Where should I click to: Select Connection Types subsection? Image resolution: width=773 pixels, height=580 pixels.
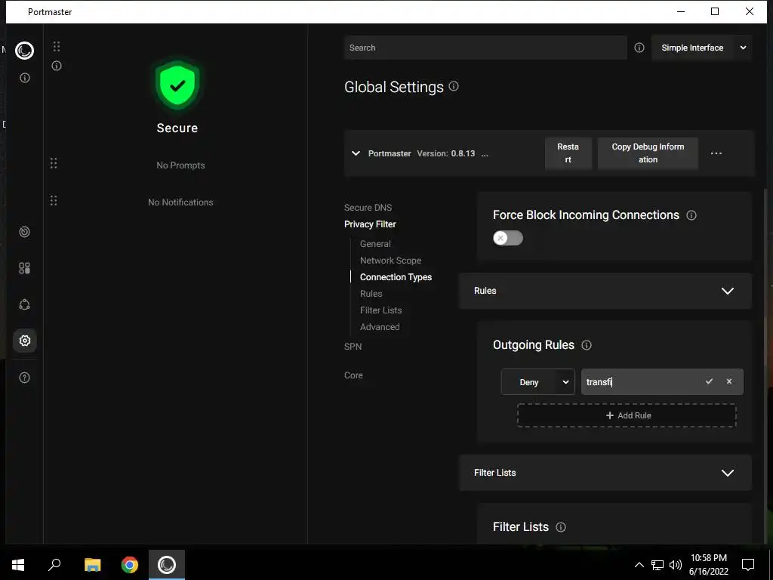(396, 277)
